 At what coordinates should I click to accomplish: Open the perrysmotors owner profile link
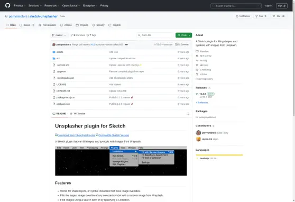pyautogui.click(x=18, y=16)
